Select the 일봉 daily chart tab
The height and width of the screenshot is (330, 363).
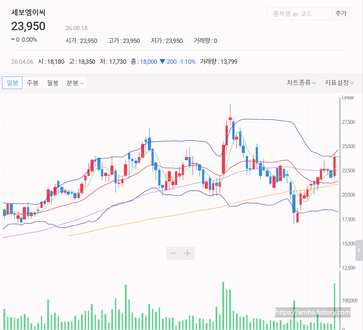tap(12, 83)
